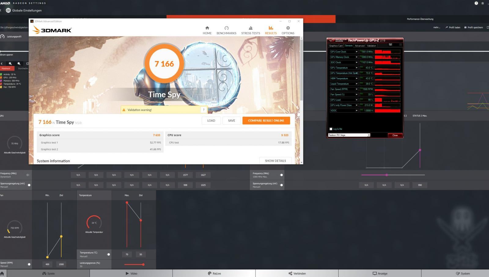Screen dimensions: 489x277
Task: Click the GPU-Z Close button
Action: [x=395, y=135]
